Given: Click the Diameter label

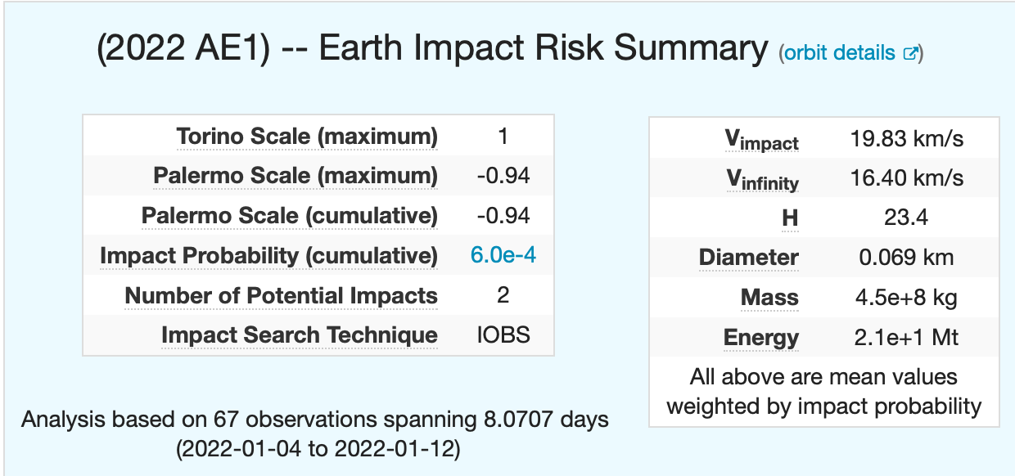Looking at the screenshot, I should click(749, 258).
